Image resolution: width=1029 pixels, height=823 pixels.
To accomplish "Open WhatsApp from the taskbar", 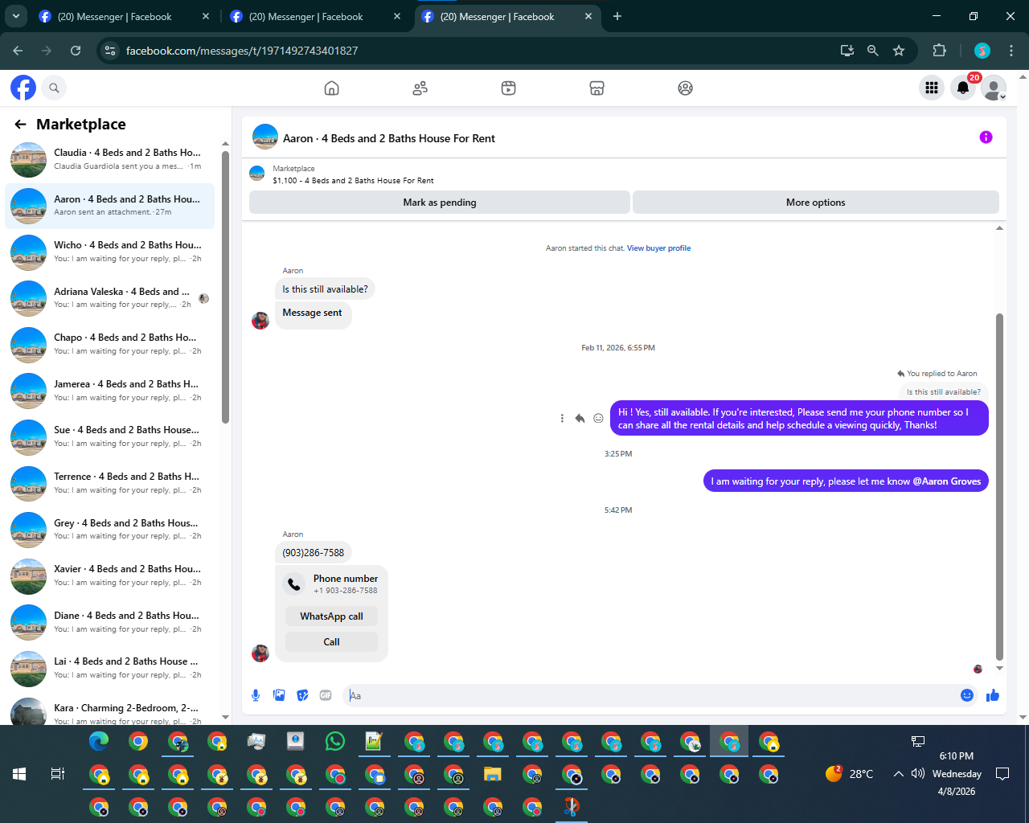I will coord(335,741).
